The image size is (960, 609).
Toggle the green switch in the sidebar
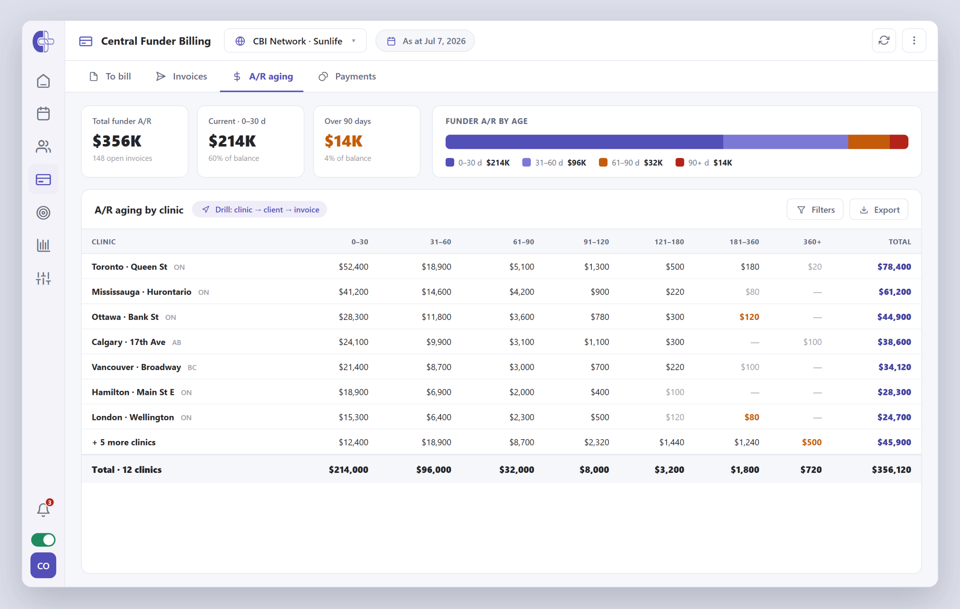tap(43, 540)
